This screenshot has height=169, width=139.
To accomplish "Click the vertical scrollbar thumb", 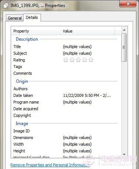I will coord(124,47).
